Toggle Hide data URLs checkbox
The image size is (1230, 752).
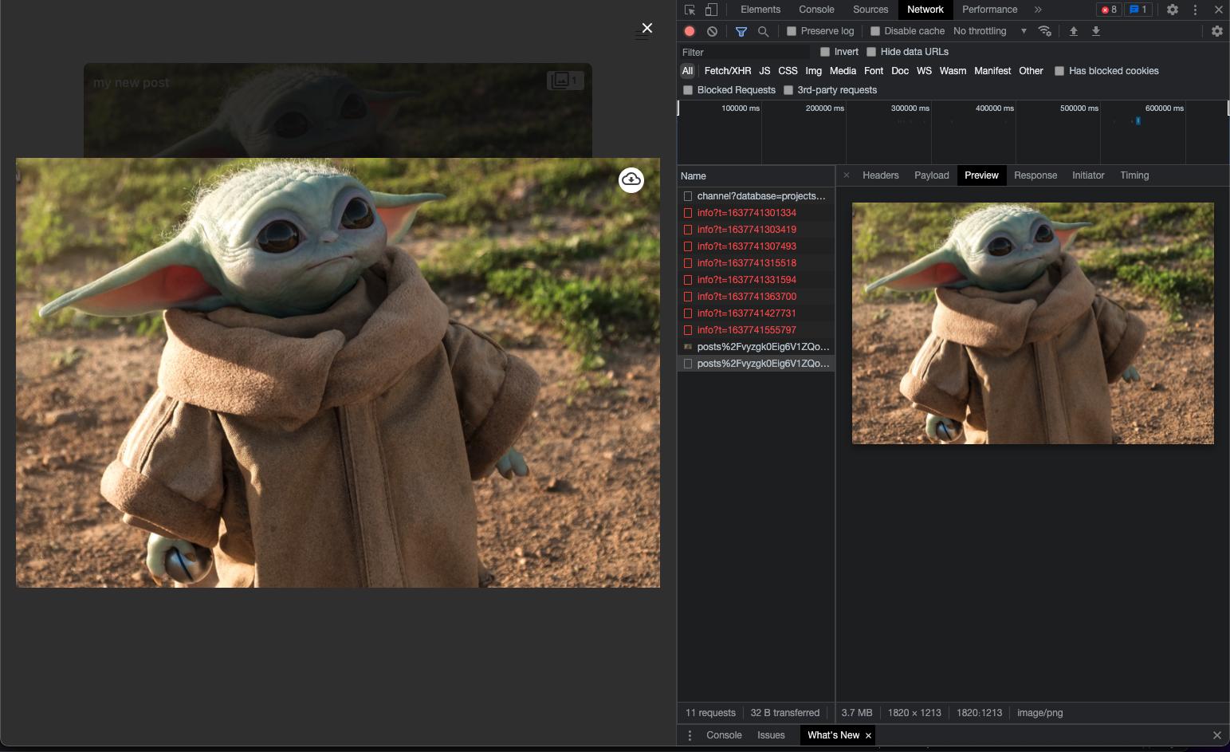point(871,52)
